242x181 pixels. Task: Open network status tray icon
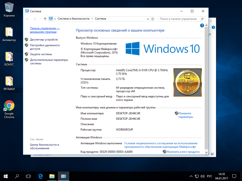pyautogui.click(x=197, y=176)
